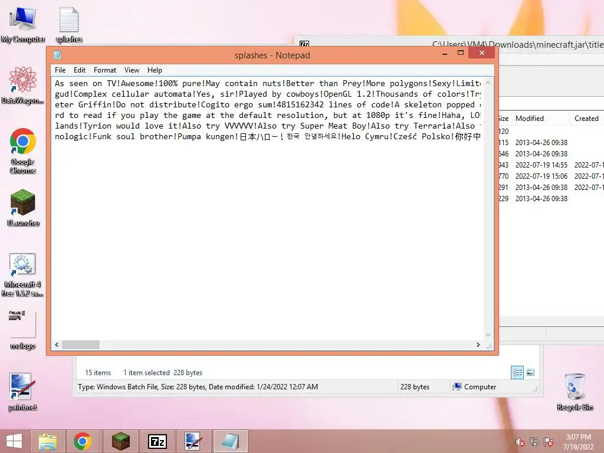This screenshot has width=604, height=453.
Task: Click the Notepad horizontal scrollbar thumb
Action: [80, 344]
